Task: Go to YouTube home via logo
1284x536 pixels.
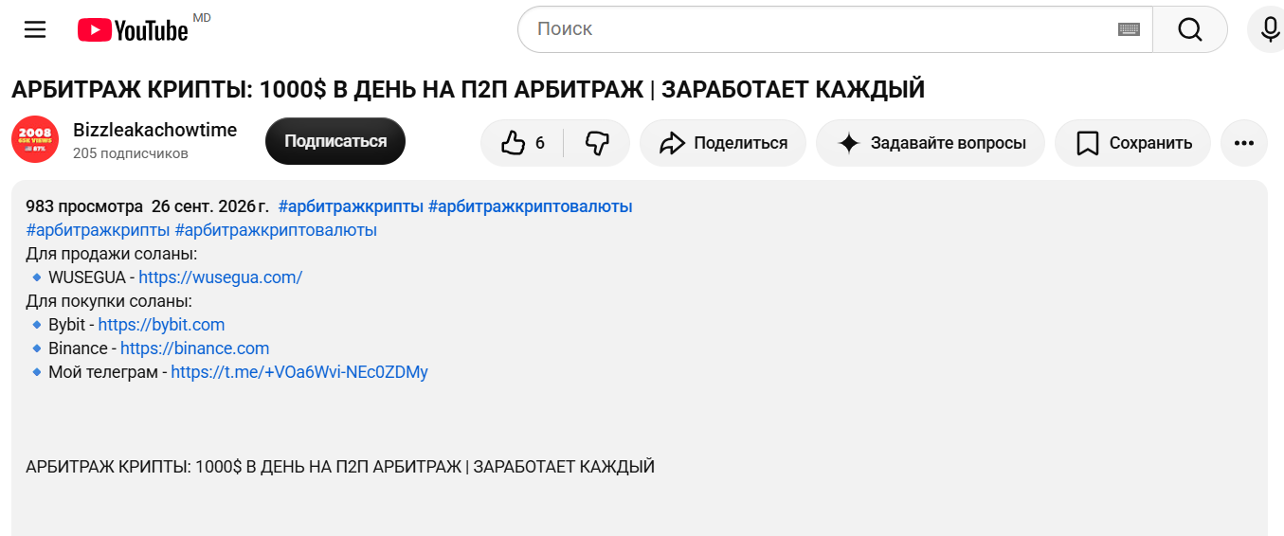Action: tap(133, 30)
